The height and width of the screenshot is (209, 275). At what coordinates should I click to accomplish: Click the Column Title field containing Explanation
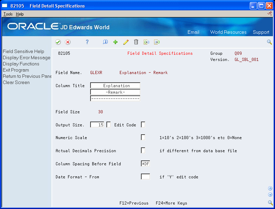(115, 85)
